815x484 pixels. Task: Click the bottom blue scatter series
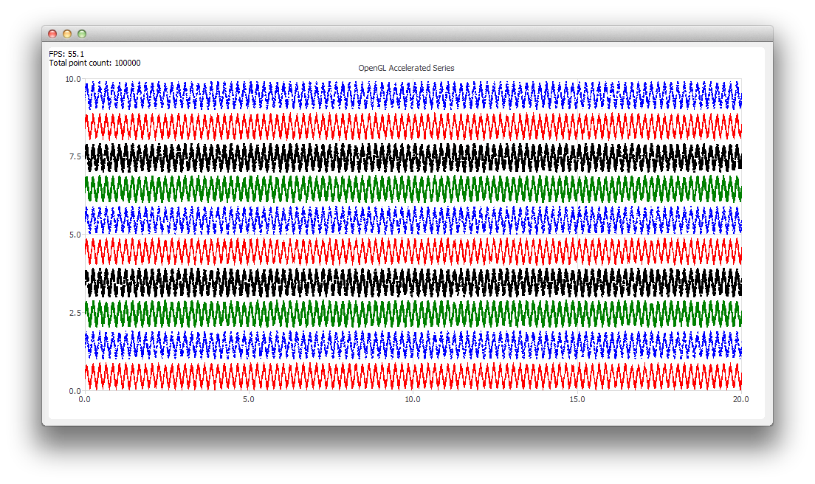click(406, 342)
